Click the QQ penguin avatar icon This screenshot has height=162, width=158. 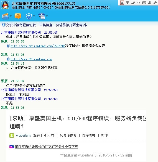(x=5, y=5)
